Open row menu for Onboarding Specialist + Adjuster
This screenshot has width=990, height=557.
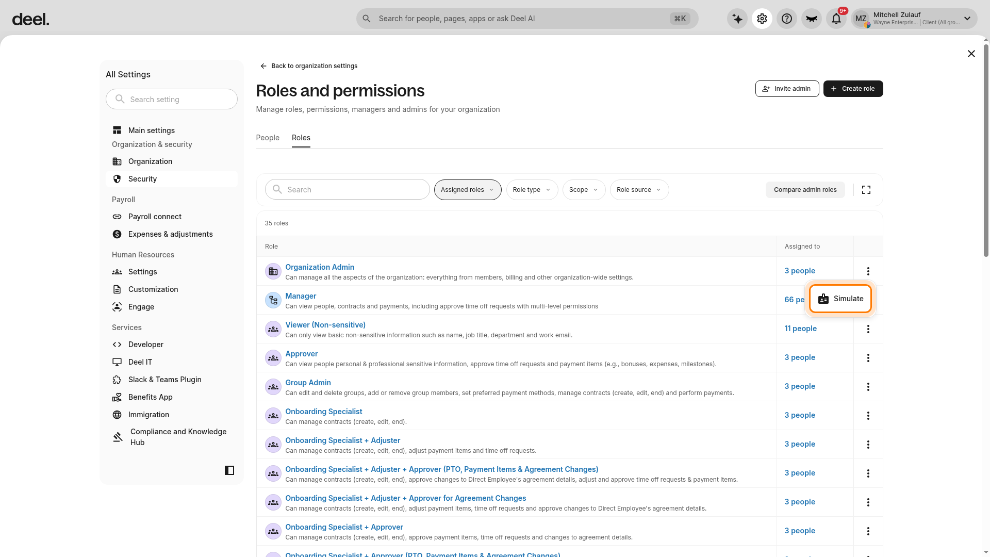[x=868, y=445]
